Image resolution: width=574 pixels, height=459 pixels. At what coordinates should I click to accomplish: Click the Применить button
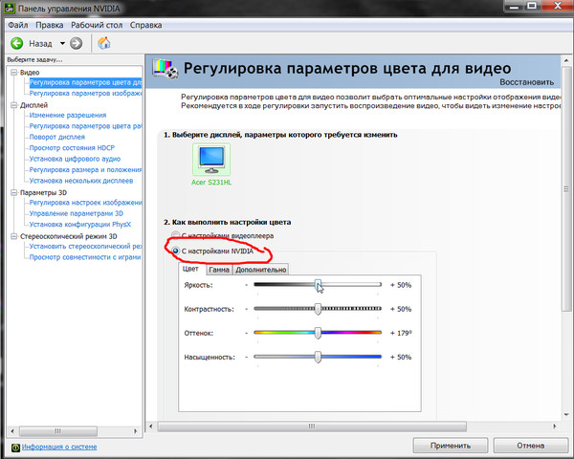click(x=451, y=446)
